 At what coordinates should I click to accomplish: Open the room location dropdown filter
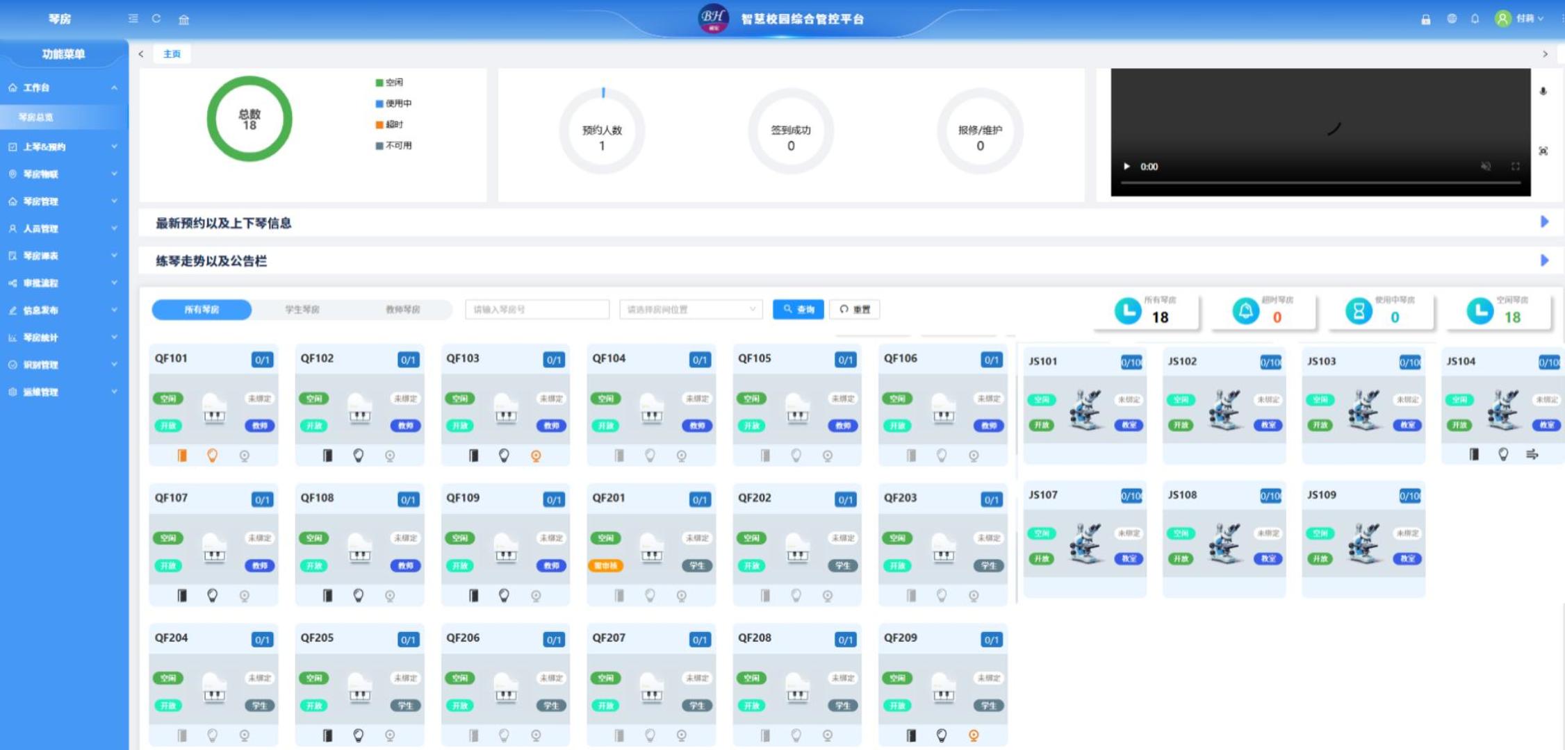coord(690,309)
